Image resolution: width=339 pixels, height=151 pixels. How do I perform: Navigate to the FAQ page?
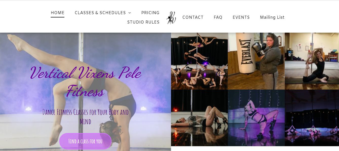click(x=218, y=17)
